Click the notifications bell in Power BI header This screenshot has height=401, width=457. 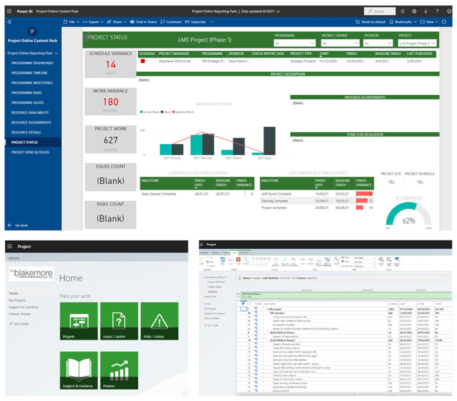pos(403,11)
